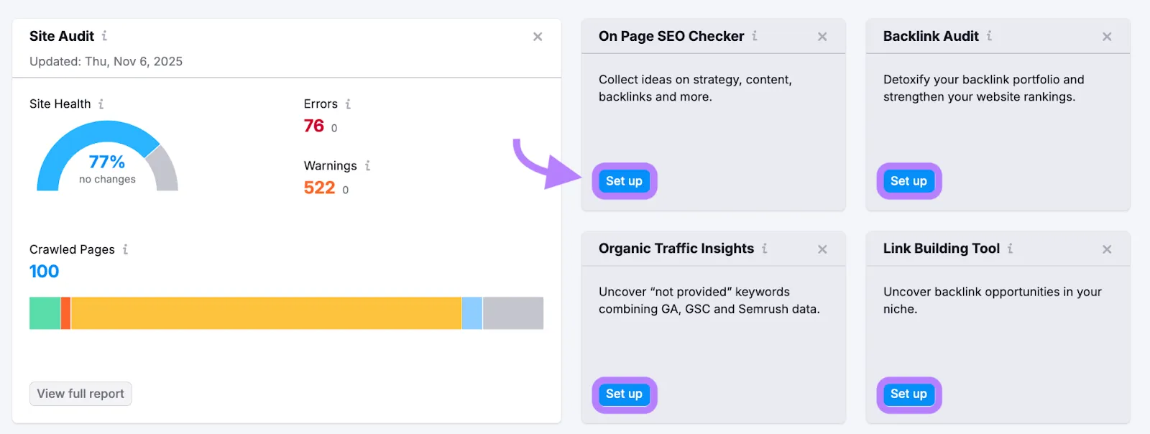Remove the Link Building Tool widget
1150x434 pixels.
tap(1106, 249)
